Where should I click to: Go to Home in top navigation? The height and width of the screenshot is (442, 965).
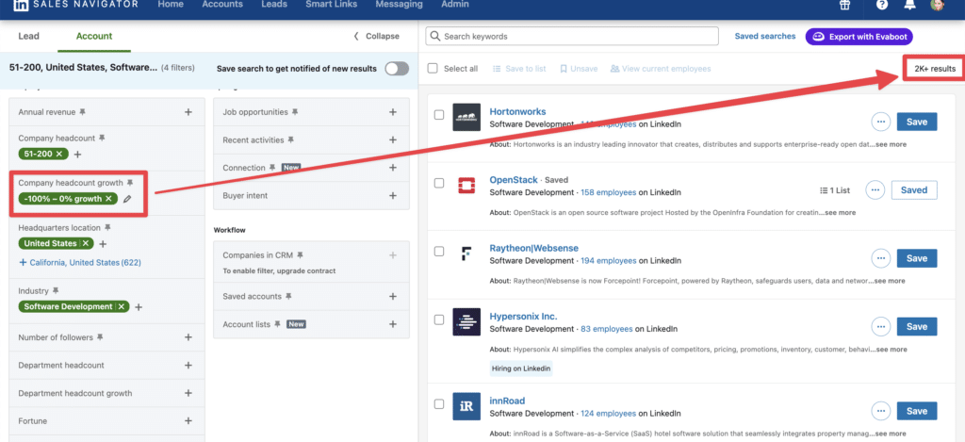pos(171,5)
